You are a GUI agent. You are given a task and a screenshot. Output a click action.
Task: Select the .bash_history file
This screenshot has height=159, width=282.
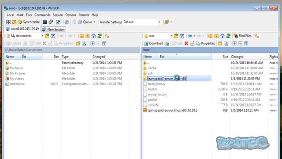click(x=156, y=84)
